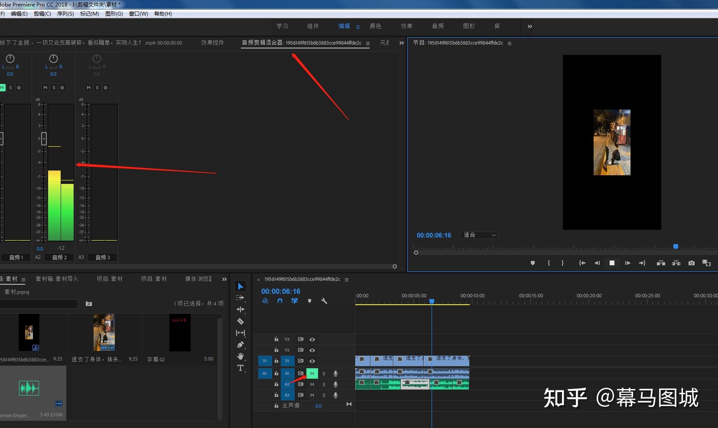Select the Type tool

(240, 368)
